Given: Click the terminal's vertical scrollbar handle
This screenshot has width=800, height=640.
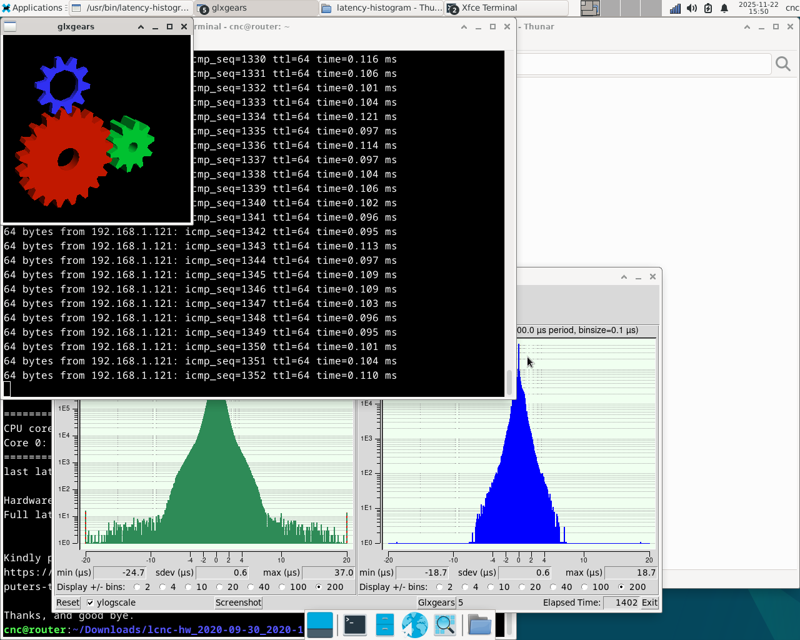Looking at the screenshot, I should click(x=509, y=382).
